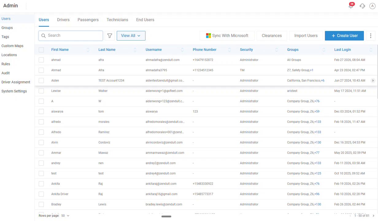Open the rows per page dropdown
378x221 pixels.
point(65,216)
